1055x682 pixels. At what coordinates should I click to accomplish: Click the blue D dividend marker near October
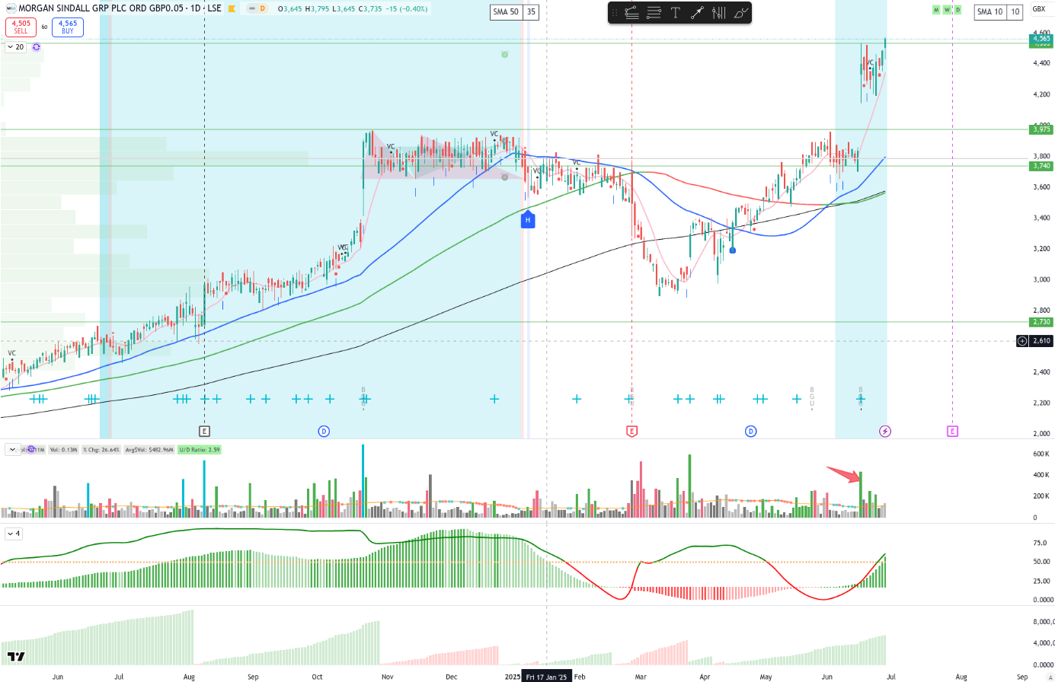pyautogui.click(x=324, y=432)
